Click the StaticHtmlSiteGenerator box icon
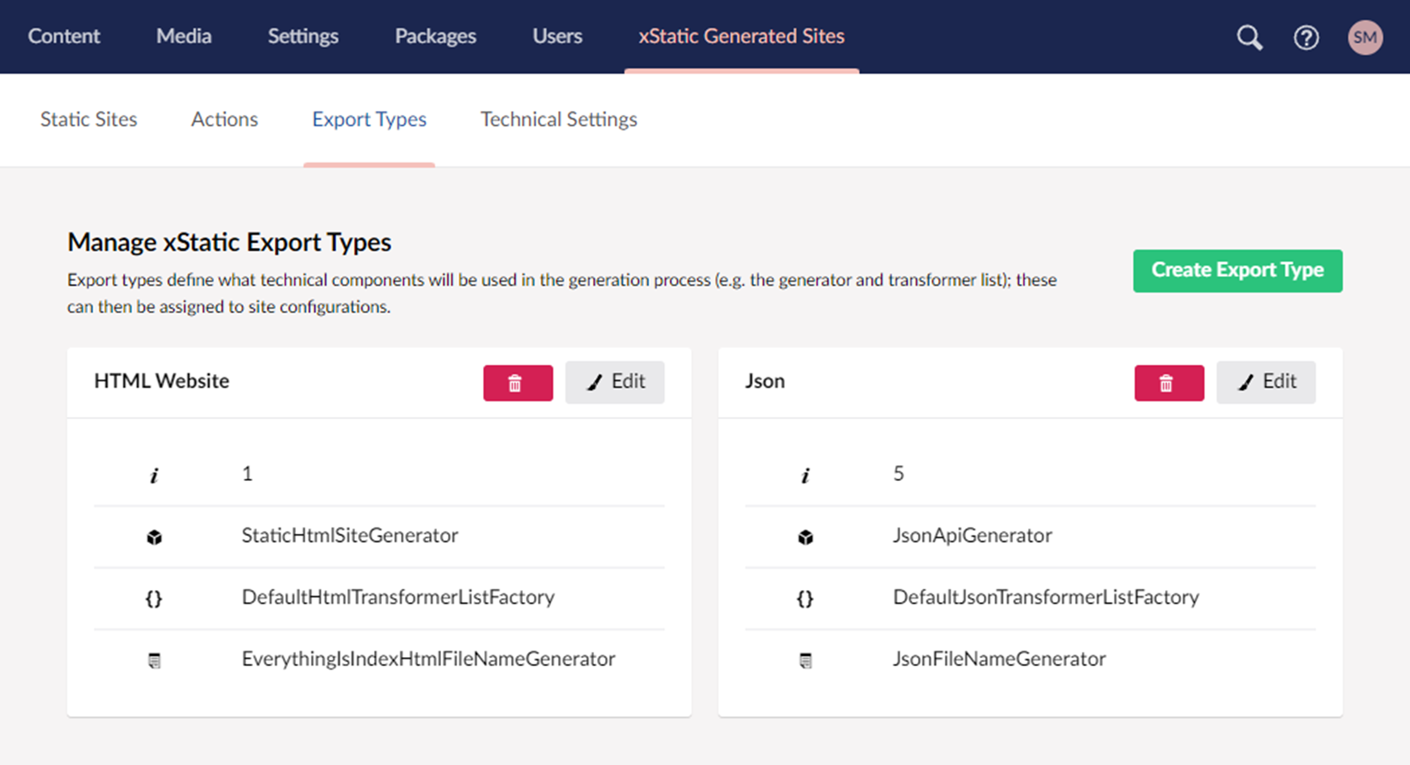 154,537
